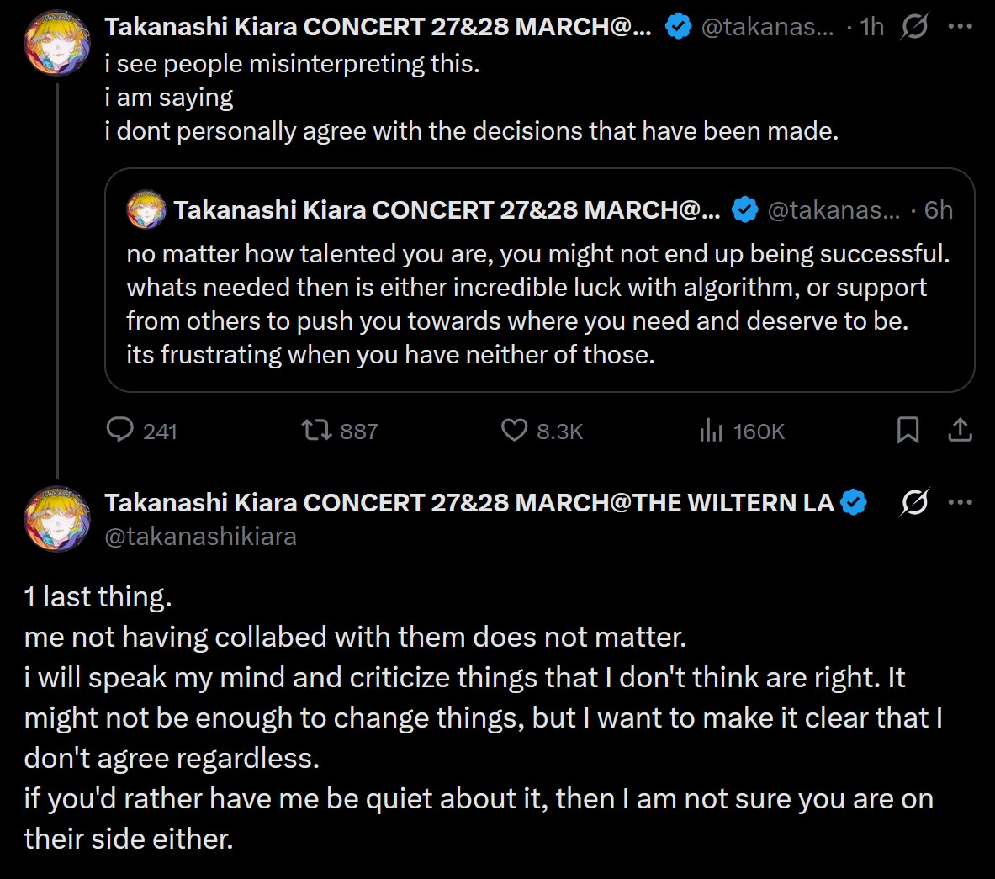Viewport: 995px width, 879px height.
Task: Click Grok icon on the bottom tweet
Action: point(914,503)
